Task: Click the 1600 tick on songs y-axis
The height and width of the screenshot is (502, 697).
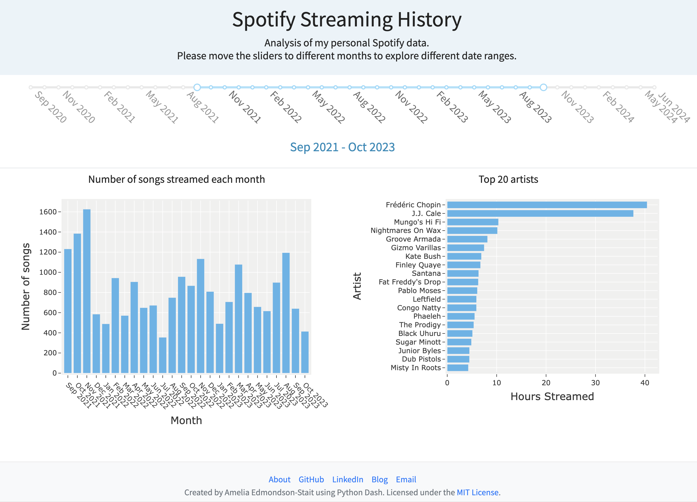Action: click(48, 212)
